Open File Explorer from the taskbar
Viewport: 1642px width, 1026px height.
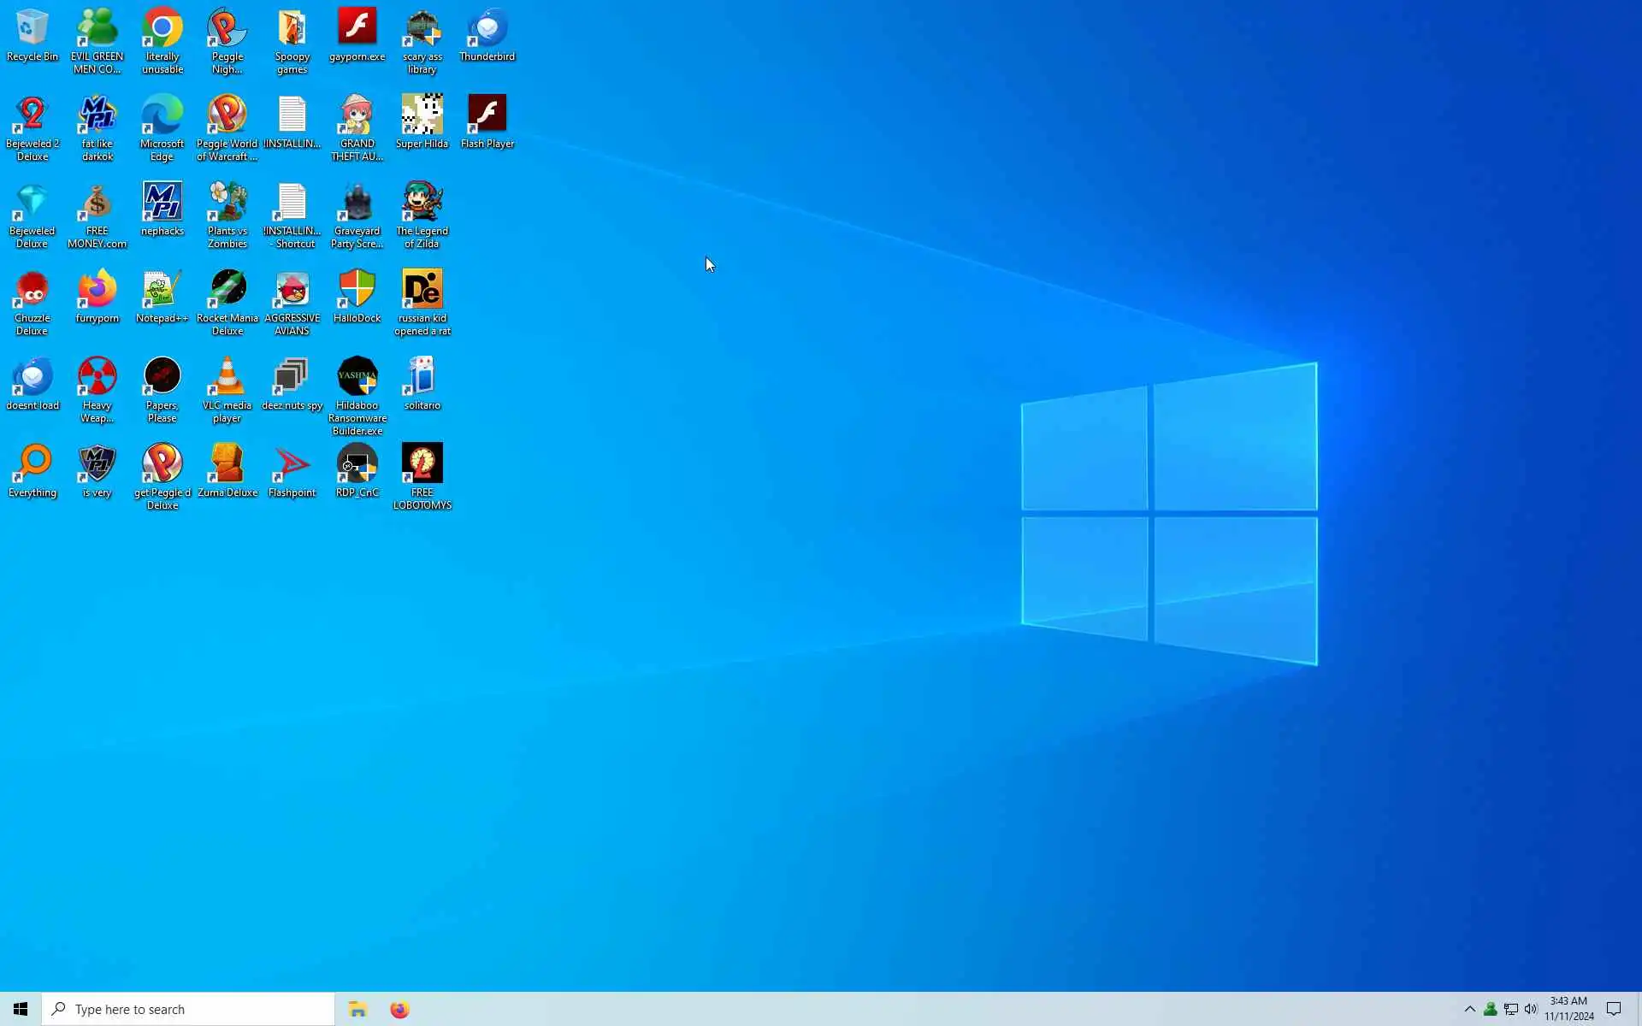coord(357,1009)
